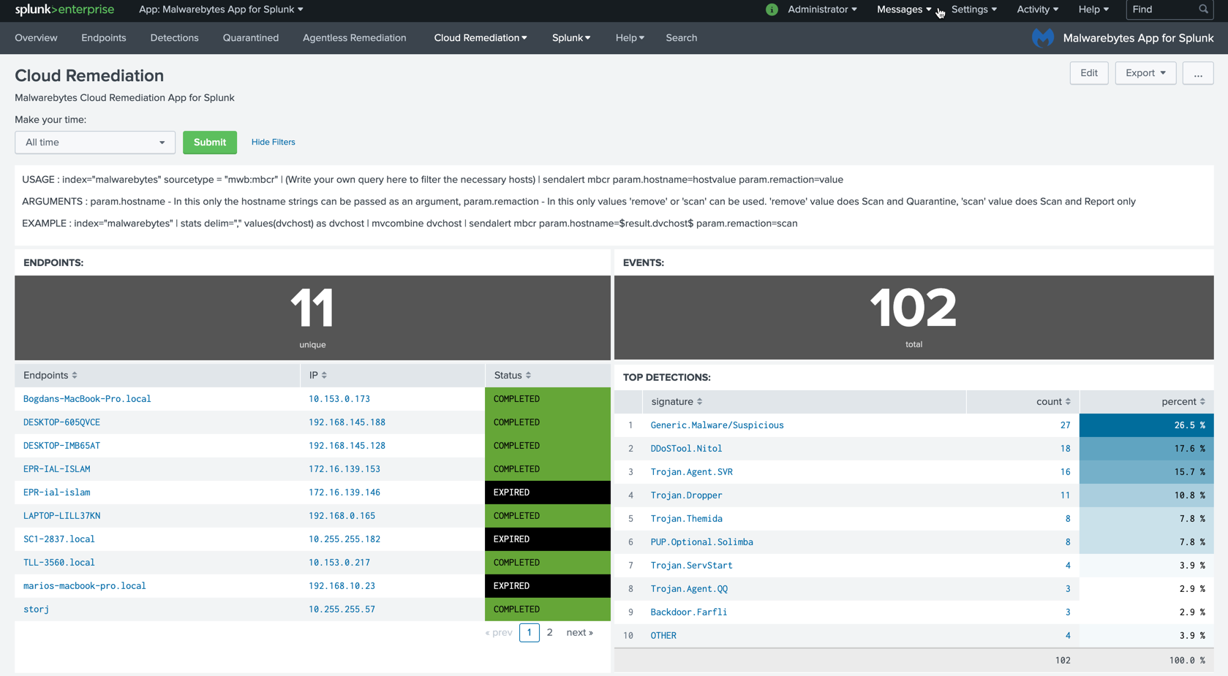
Task: Open endpoint DESKTOP-IMB65AT
Action: (x=61, y=446)
